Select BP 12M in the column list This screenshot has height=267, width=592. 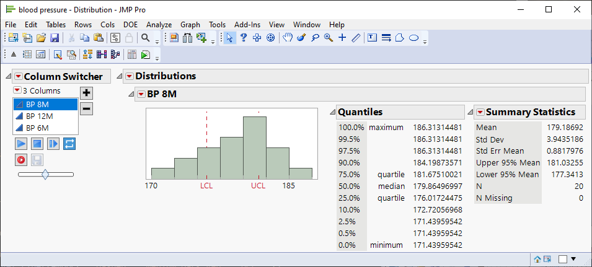[x=39, y=116]
